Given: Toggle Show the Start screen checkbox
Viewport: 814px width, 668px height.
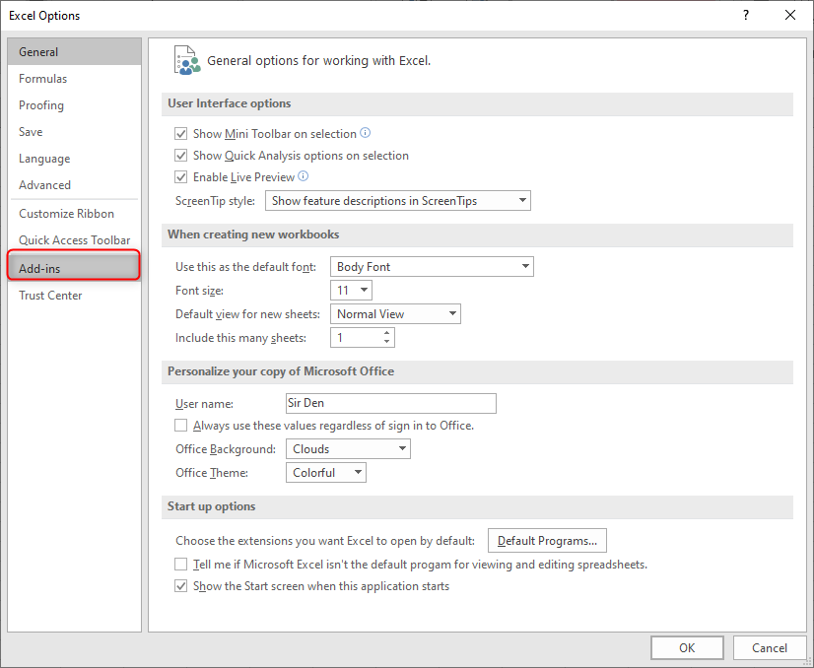Looking at the screenshot, I should coord(180,586).
